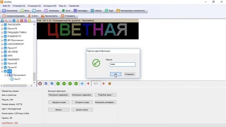Expand the Проект18 tree node
Viewport: 226px width, 127px height.
pos(2,29)
